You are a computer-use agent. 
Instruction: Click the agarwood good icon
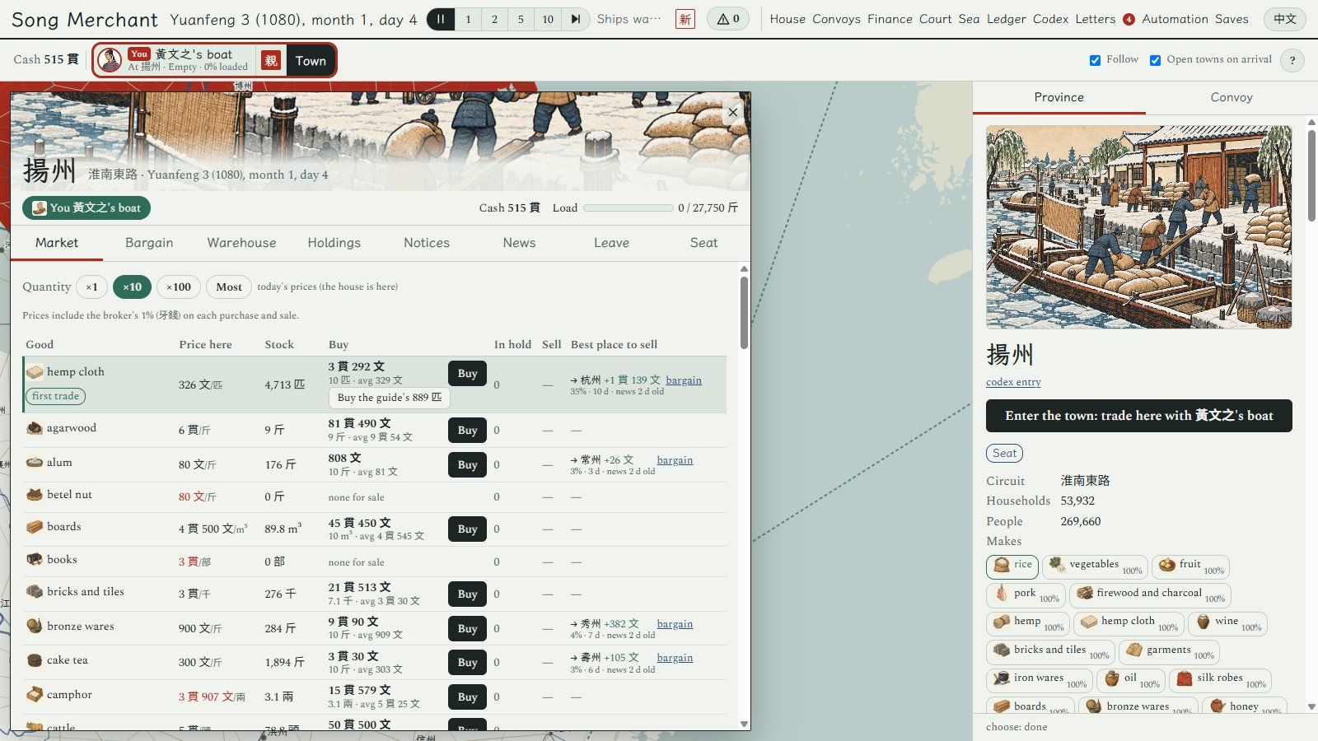point(35,428)
